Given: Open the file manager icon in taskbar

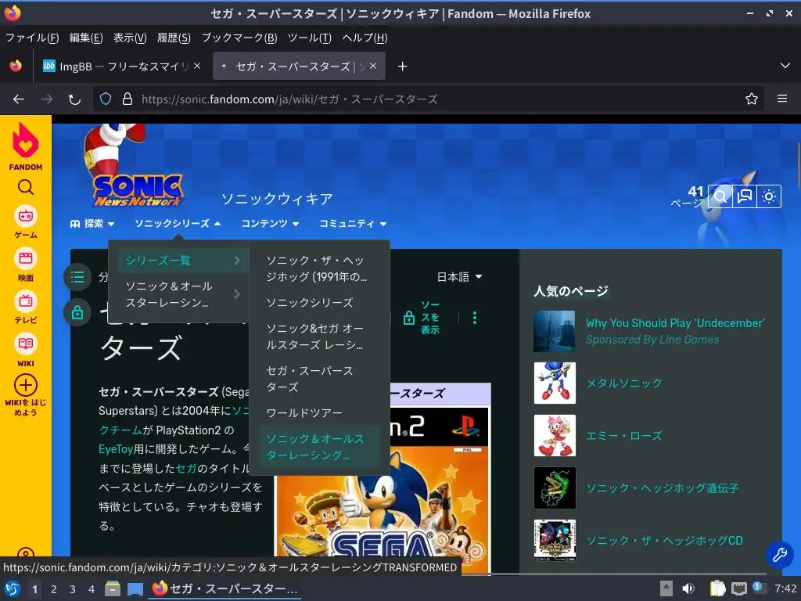Looking at the screenshot, I should 113,589.
